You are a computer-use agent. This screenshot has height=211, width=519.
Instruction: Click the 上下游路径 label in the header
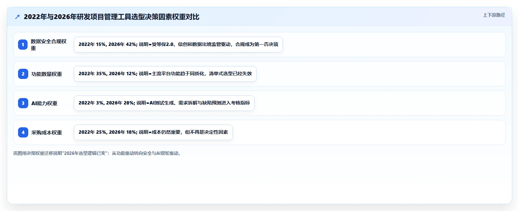[494, 15]
